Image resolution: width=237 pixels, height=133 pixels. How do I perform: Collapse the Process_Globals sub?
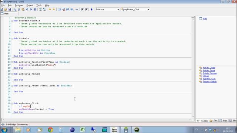coord(12,21)
